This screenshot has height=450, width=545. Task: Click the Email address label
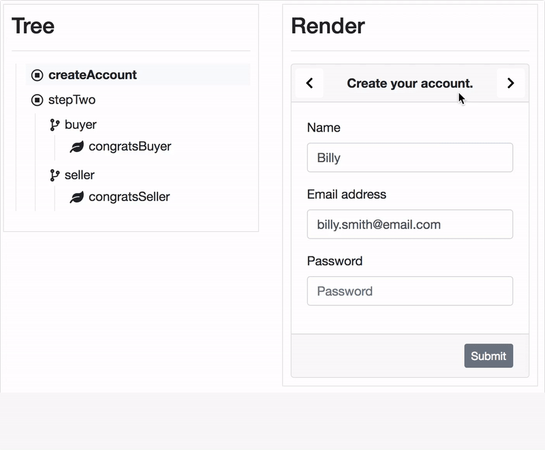346,194
